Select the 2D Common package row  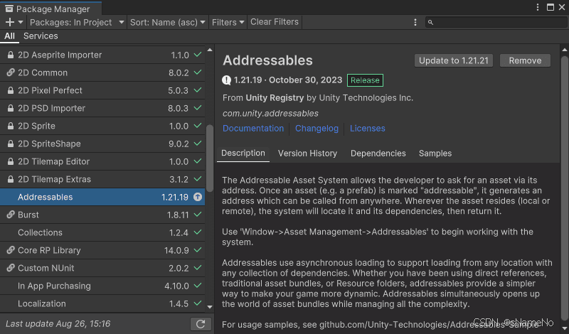pyautogui.click(x=102, y=72)
